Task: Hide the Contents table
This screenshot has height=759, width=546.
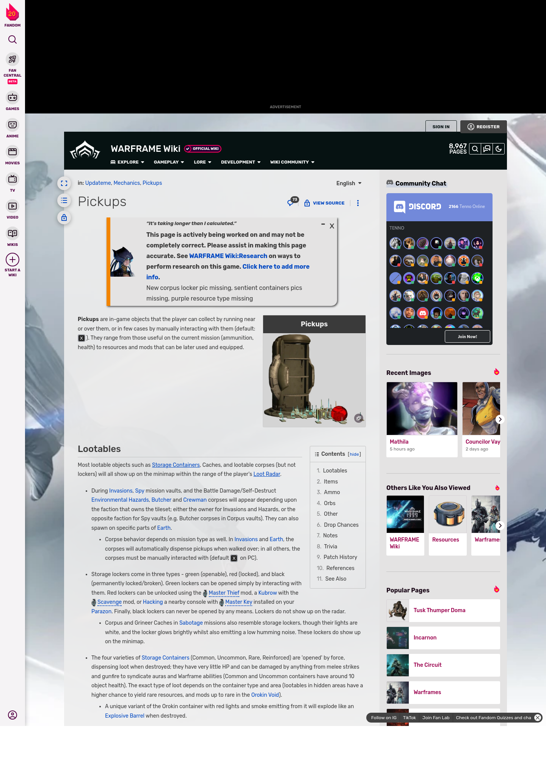Action: 354,454
